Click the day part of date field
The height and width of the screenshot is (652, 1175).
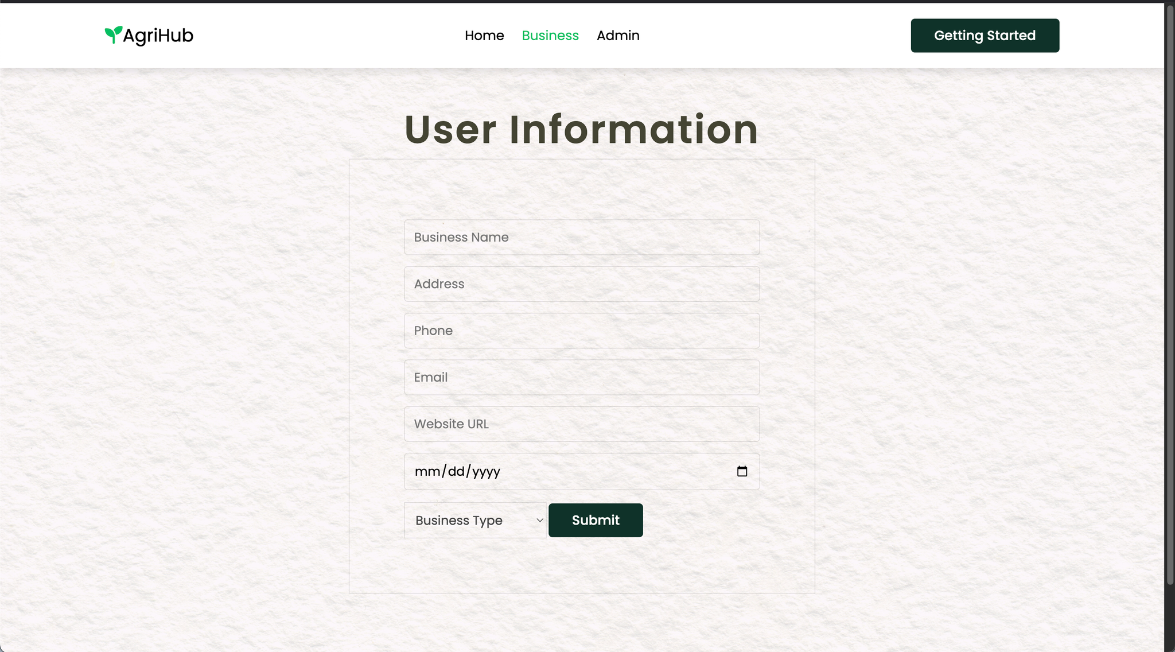[x=456, y=471]
